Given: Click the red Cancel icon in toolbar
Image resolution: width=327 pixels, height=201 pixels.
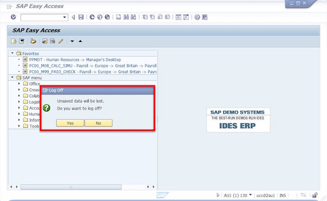Looking at the screenshot, I should (107, 17).
